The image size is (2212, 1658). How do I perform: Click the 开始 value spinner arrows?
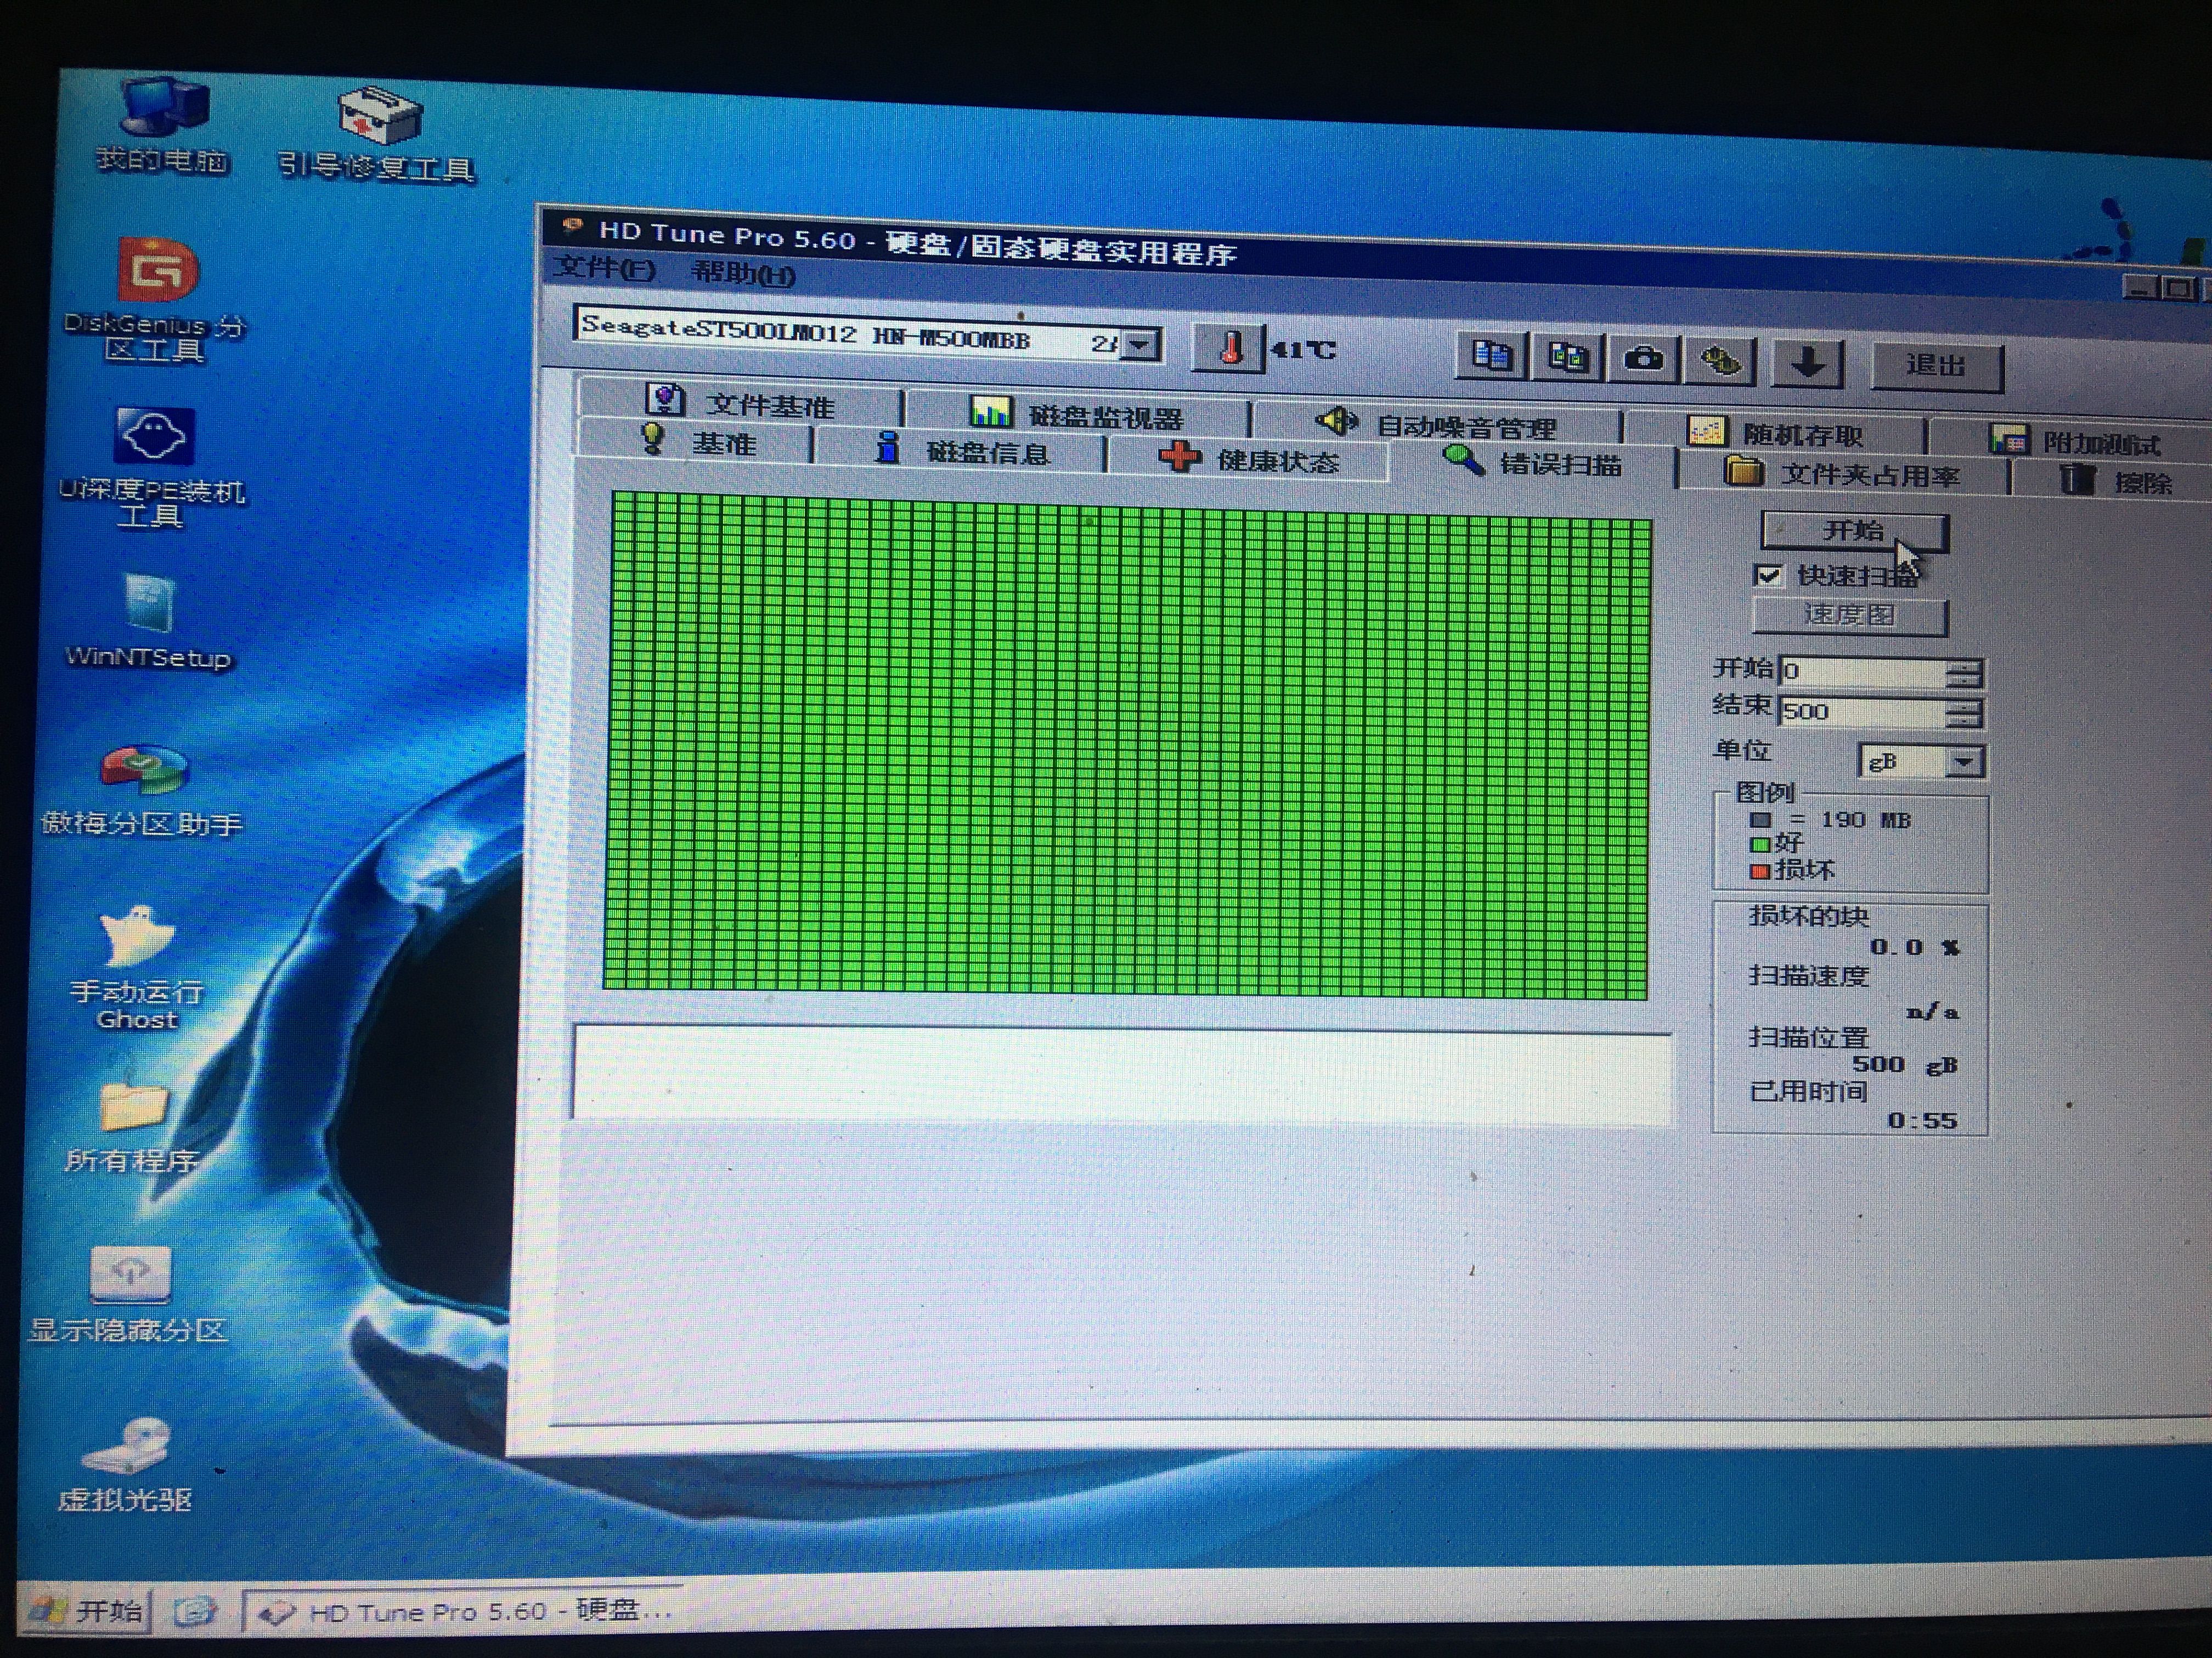point(1964,673)
